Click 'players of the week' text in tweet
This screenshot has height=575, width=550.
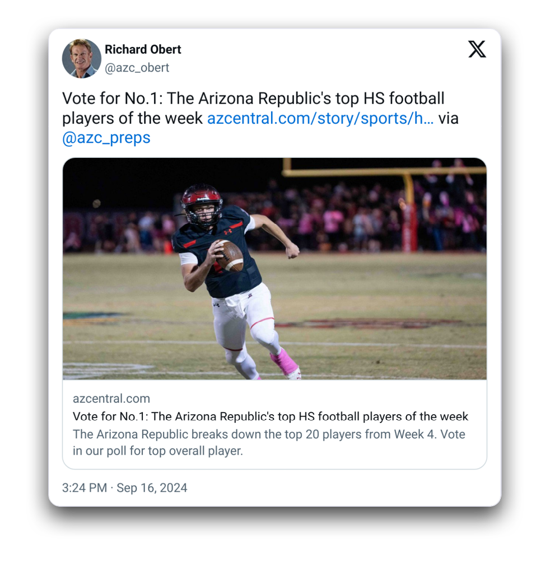click(132, 118)
